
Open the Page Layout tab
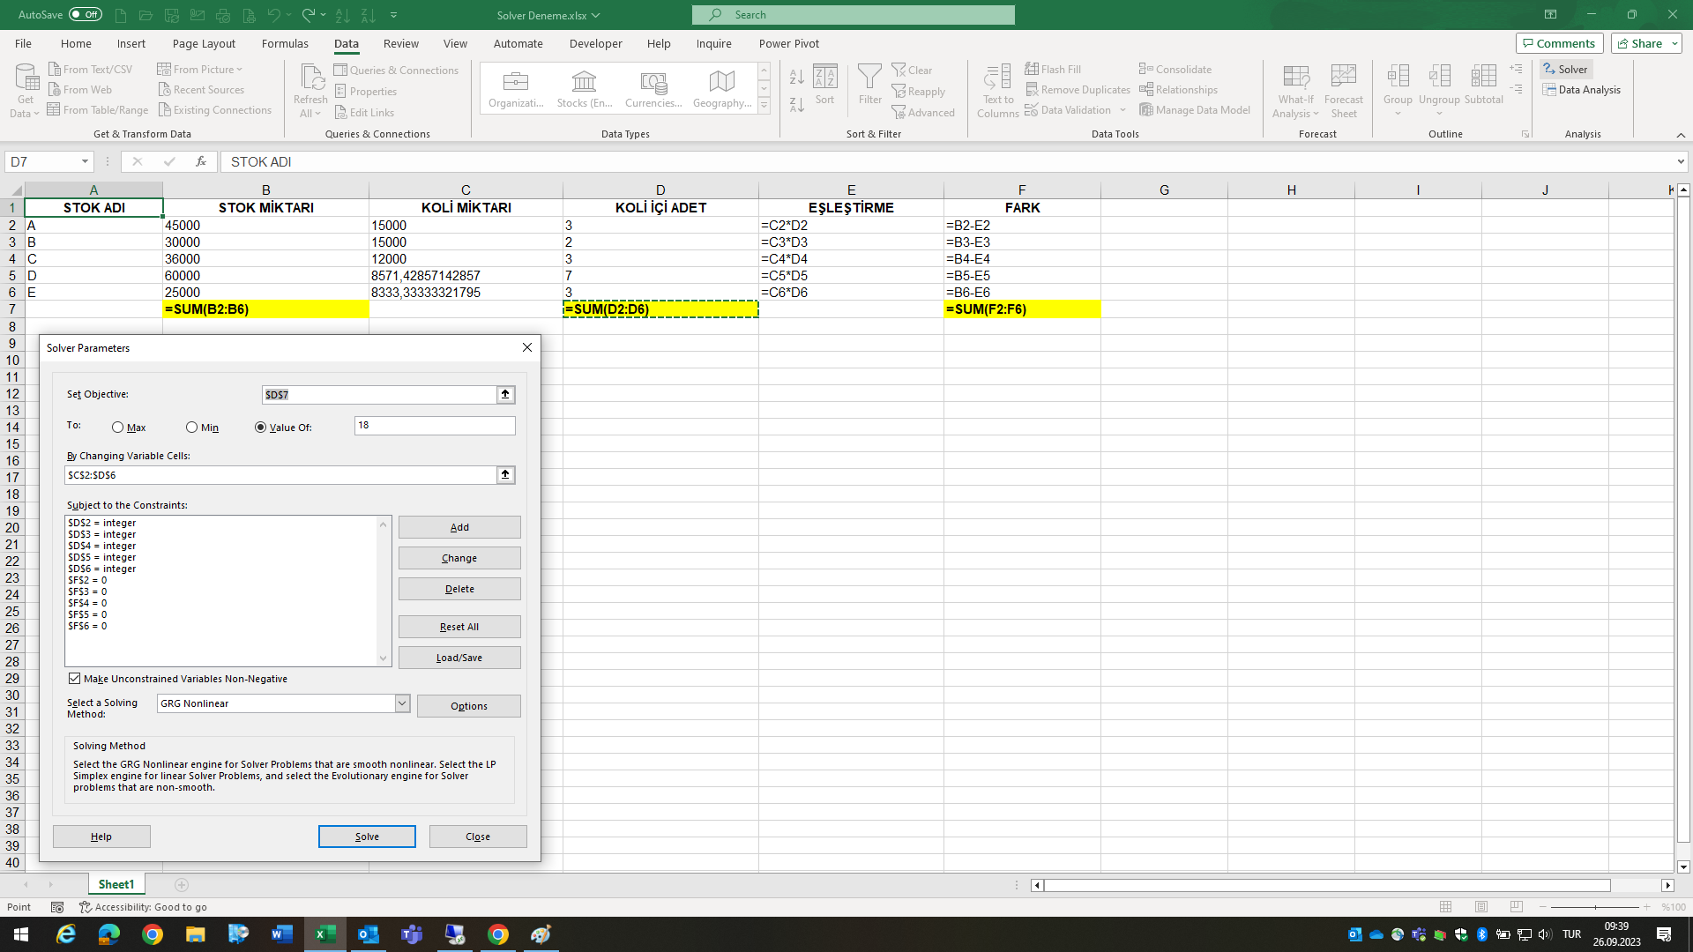204,43
